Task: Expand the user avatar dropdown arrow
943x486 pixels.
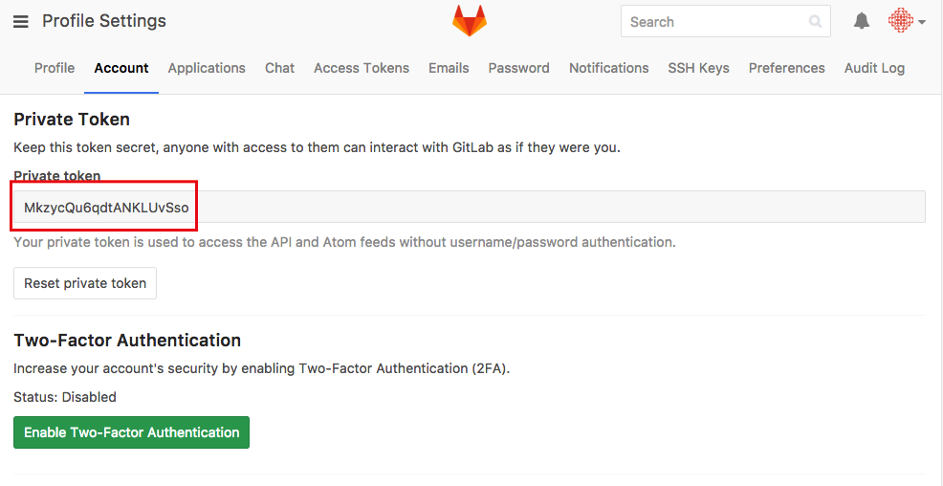Action: 922,22
